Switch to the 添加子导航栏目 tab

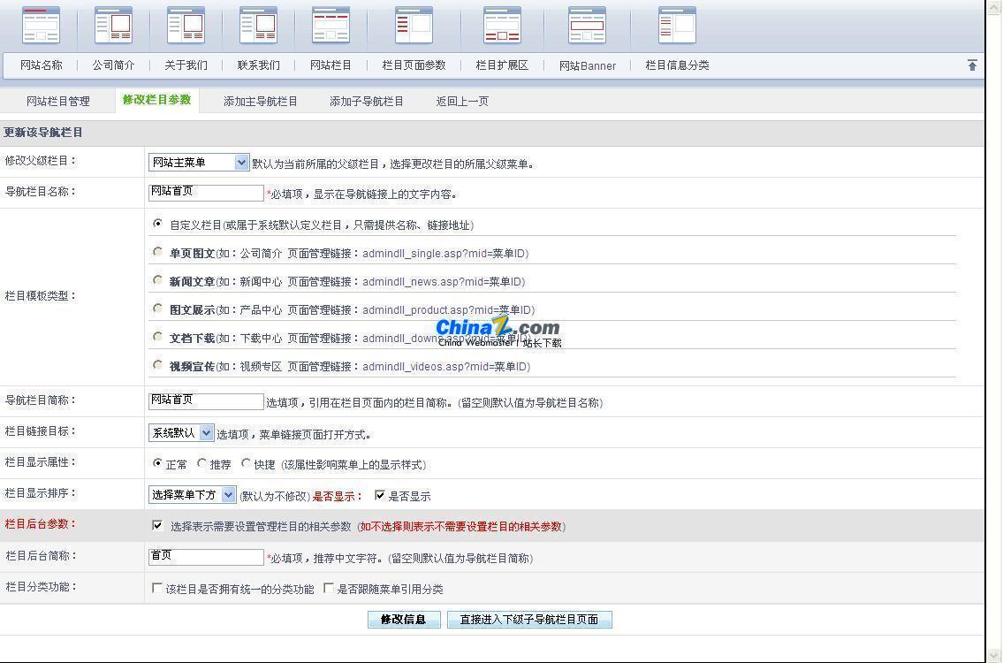[367, 101]
